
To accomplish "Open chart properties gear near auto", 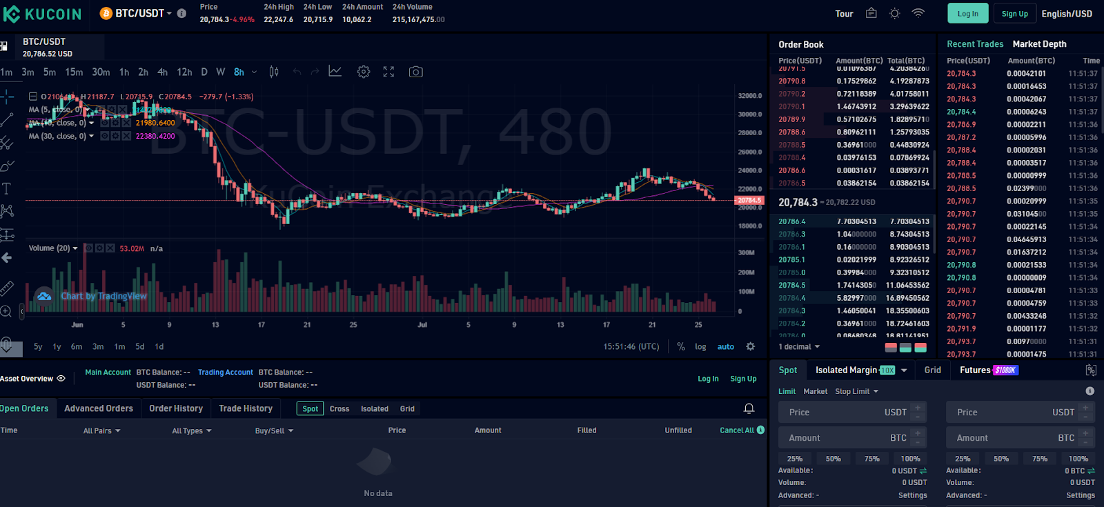I will 751,346.
